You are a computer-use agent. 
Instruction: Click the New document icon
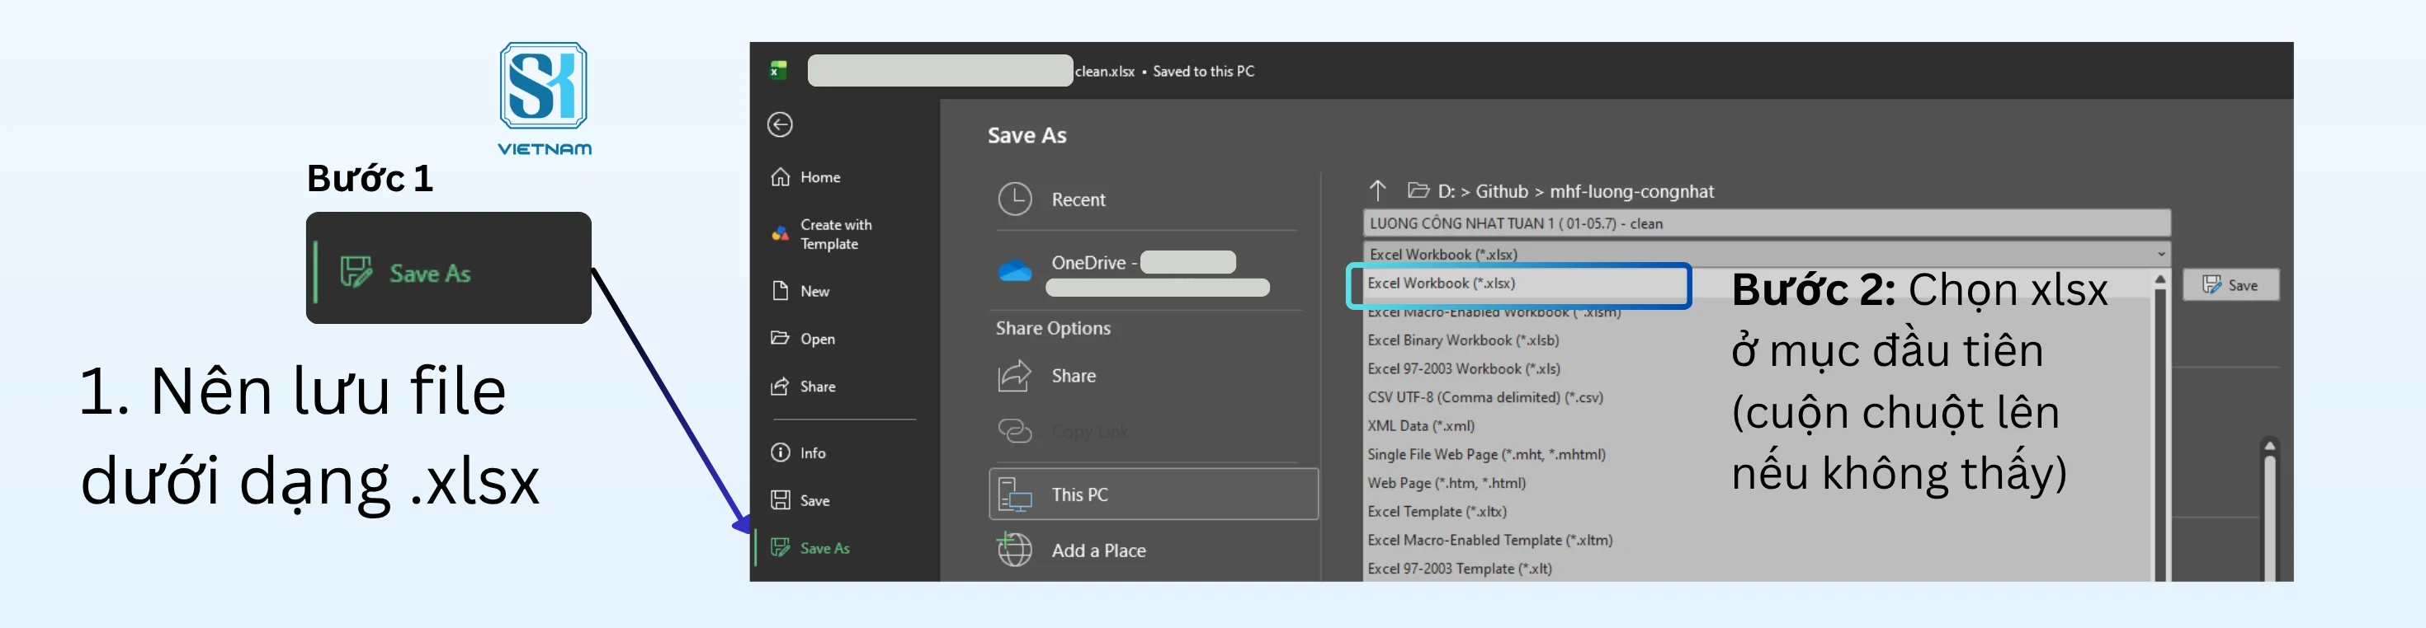(780, 290)
